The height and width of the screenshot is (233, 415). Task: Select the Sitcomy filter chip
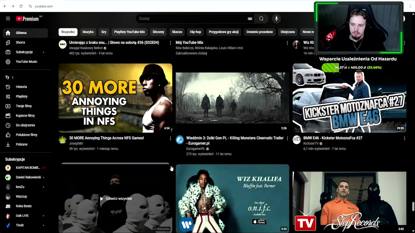158,32
